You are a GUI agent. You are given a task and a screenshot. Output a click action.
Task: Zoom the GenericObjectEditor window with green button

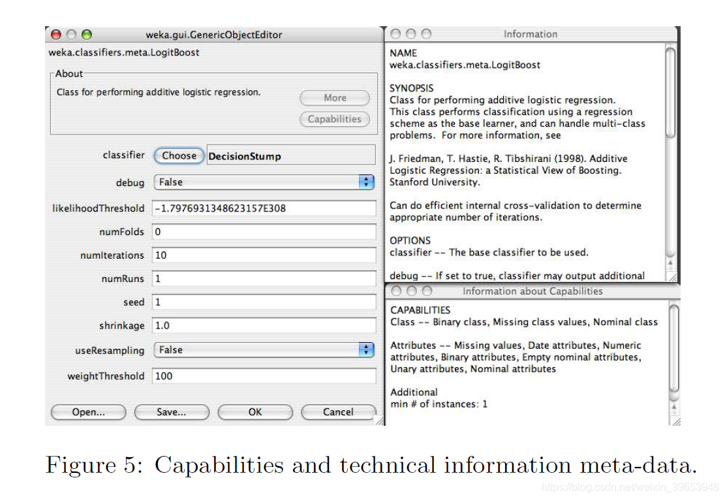86,34
